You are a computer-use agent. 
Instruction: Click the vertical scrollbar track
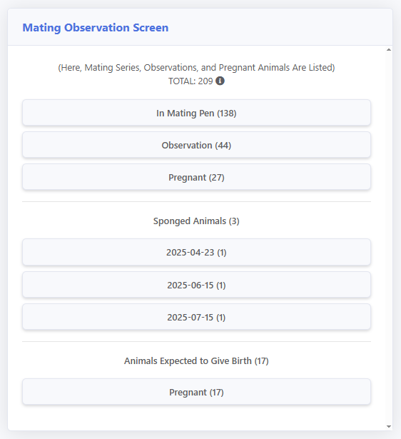[x=389, y=238]
